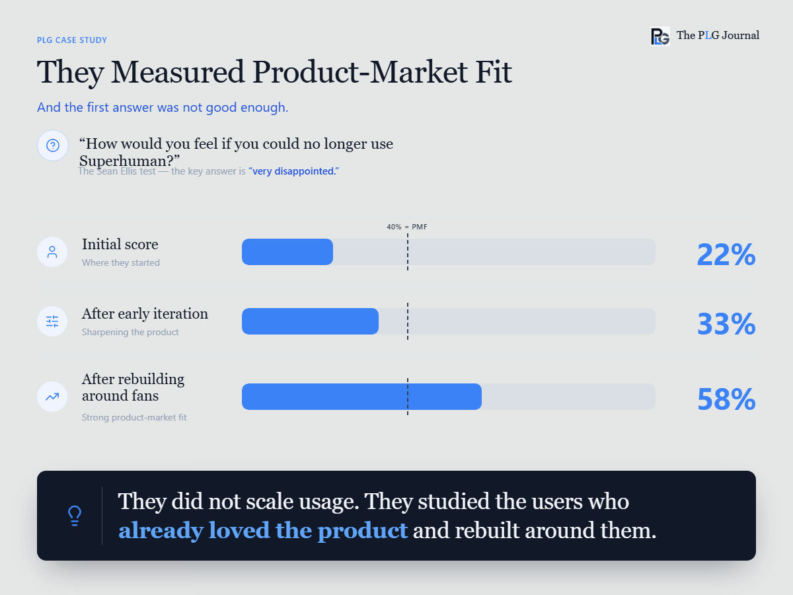Click the trending arrow icon beside After rebuilding

point(52,397)
